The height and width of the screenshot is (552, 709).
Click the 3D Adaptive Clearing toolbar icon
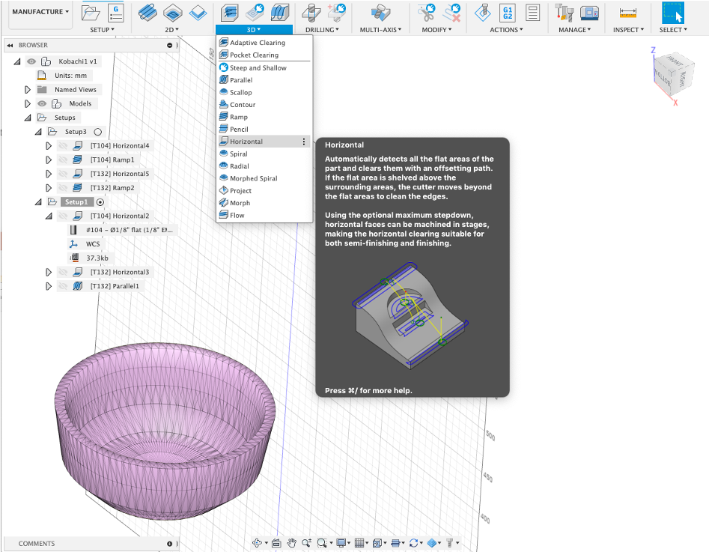click(x=230, y=13)
